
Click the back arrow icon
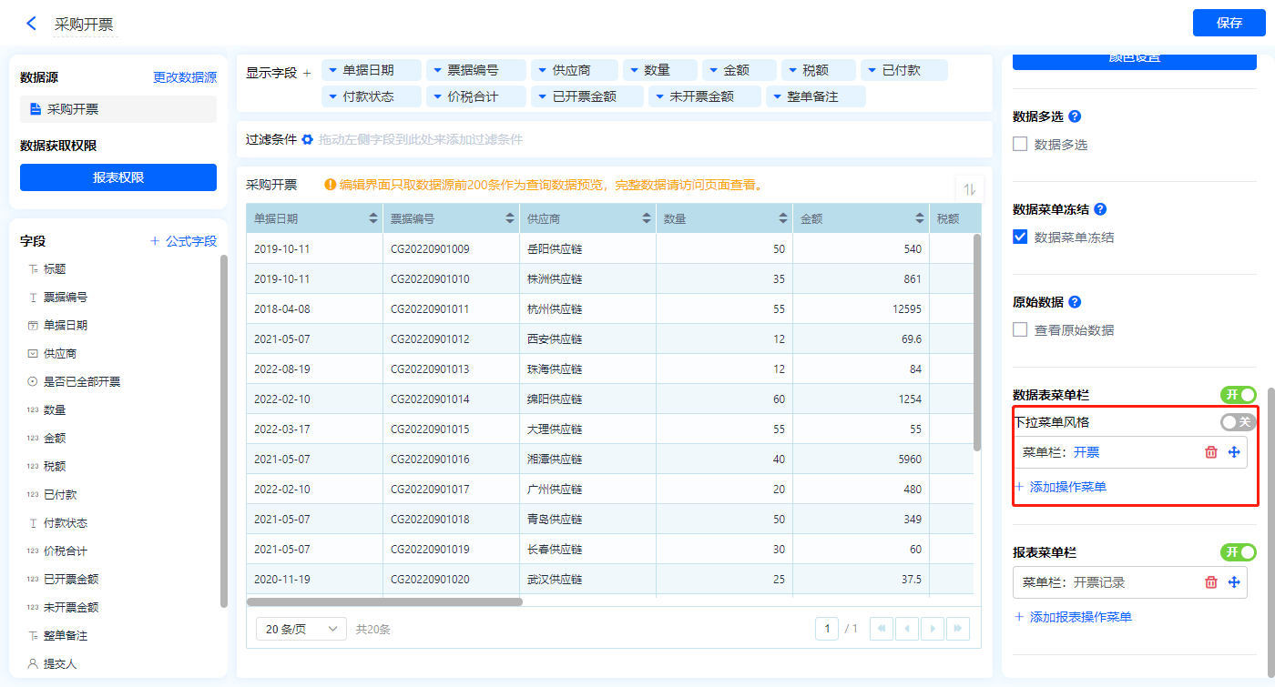click(31, 24)
